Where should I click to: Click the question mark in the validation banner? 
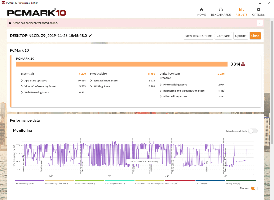(x=260, y=23)
